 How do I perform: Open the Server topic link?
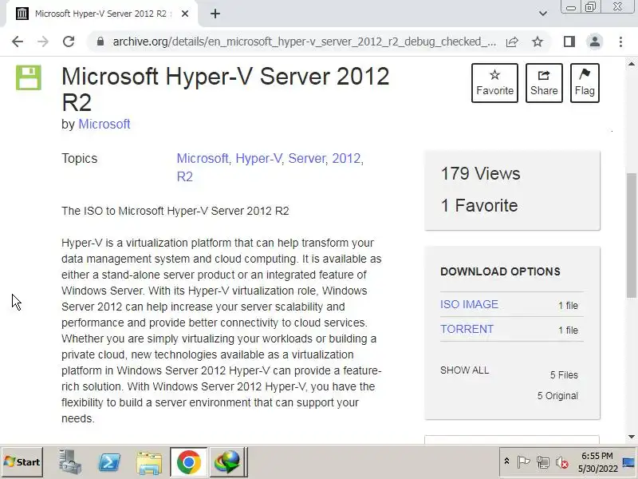click(307, 158)
